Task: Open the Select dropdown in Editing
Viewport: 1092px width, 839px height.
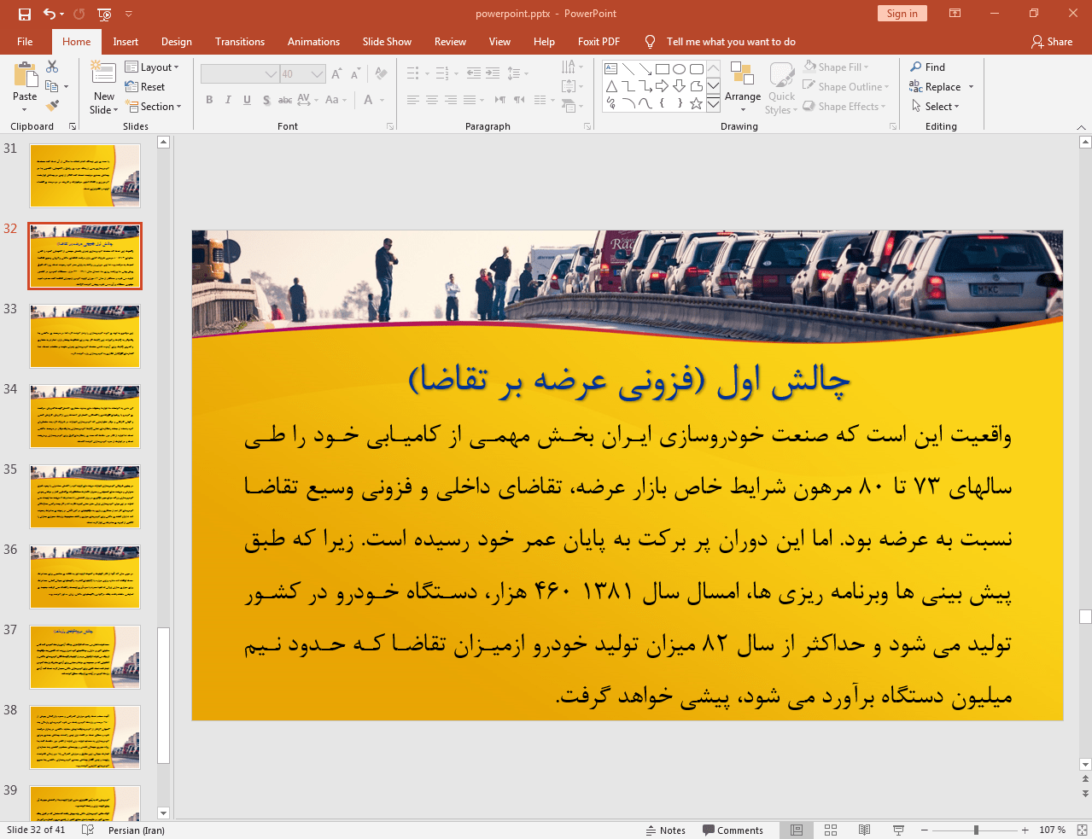Action: pos(936,106)
